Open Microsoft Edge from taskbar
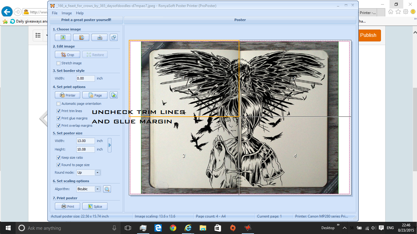The image size is (417, 234). click(x=158, y=228)
